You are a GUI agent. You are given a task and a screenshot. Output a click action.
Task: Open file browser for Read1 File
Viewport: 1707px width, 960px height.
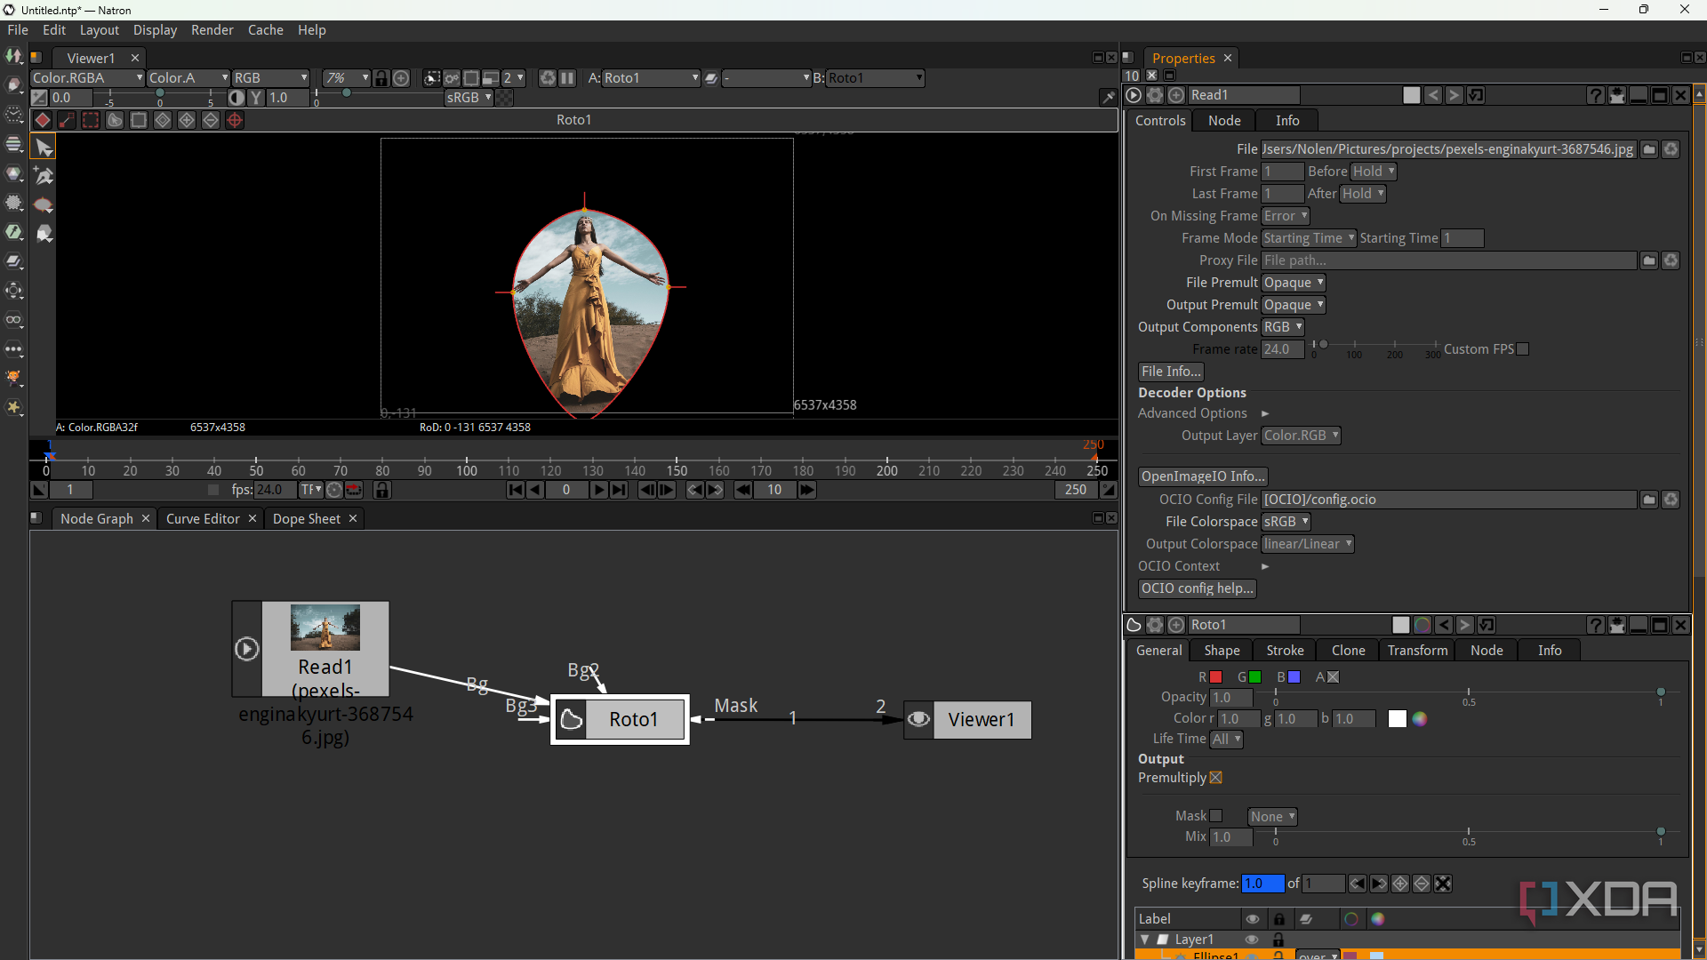[x=1649, y=149]
